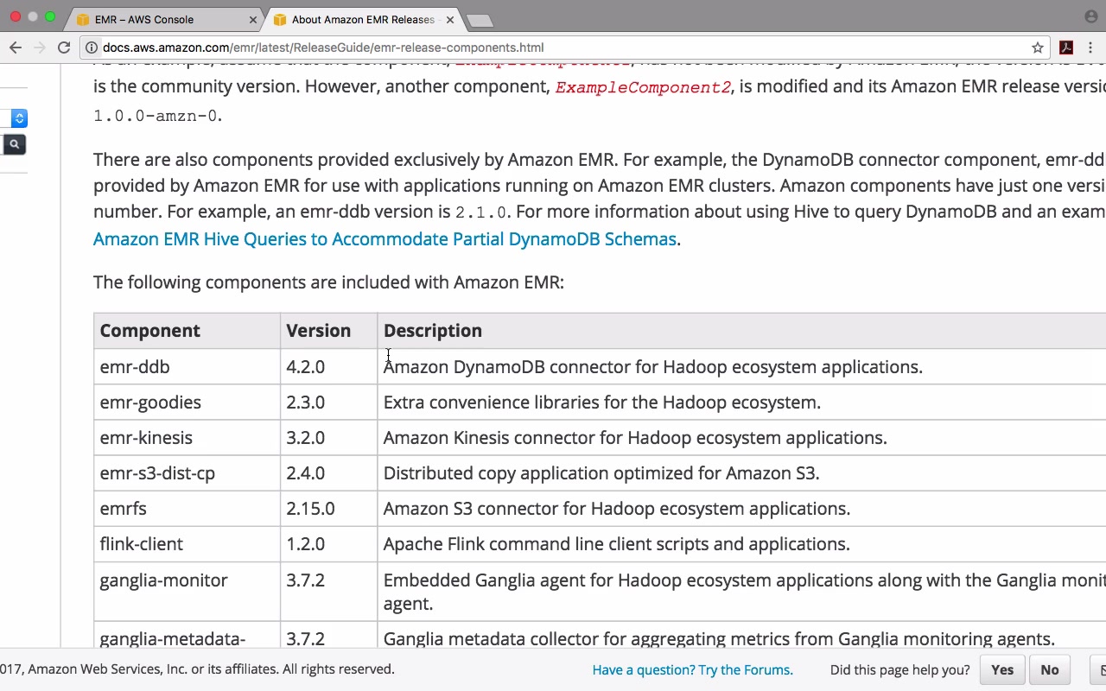1106x691 pixels.
Task: Open the Adobe Acrobat extension
Action: click(x=1066, y=48)
